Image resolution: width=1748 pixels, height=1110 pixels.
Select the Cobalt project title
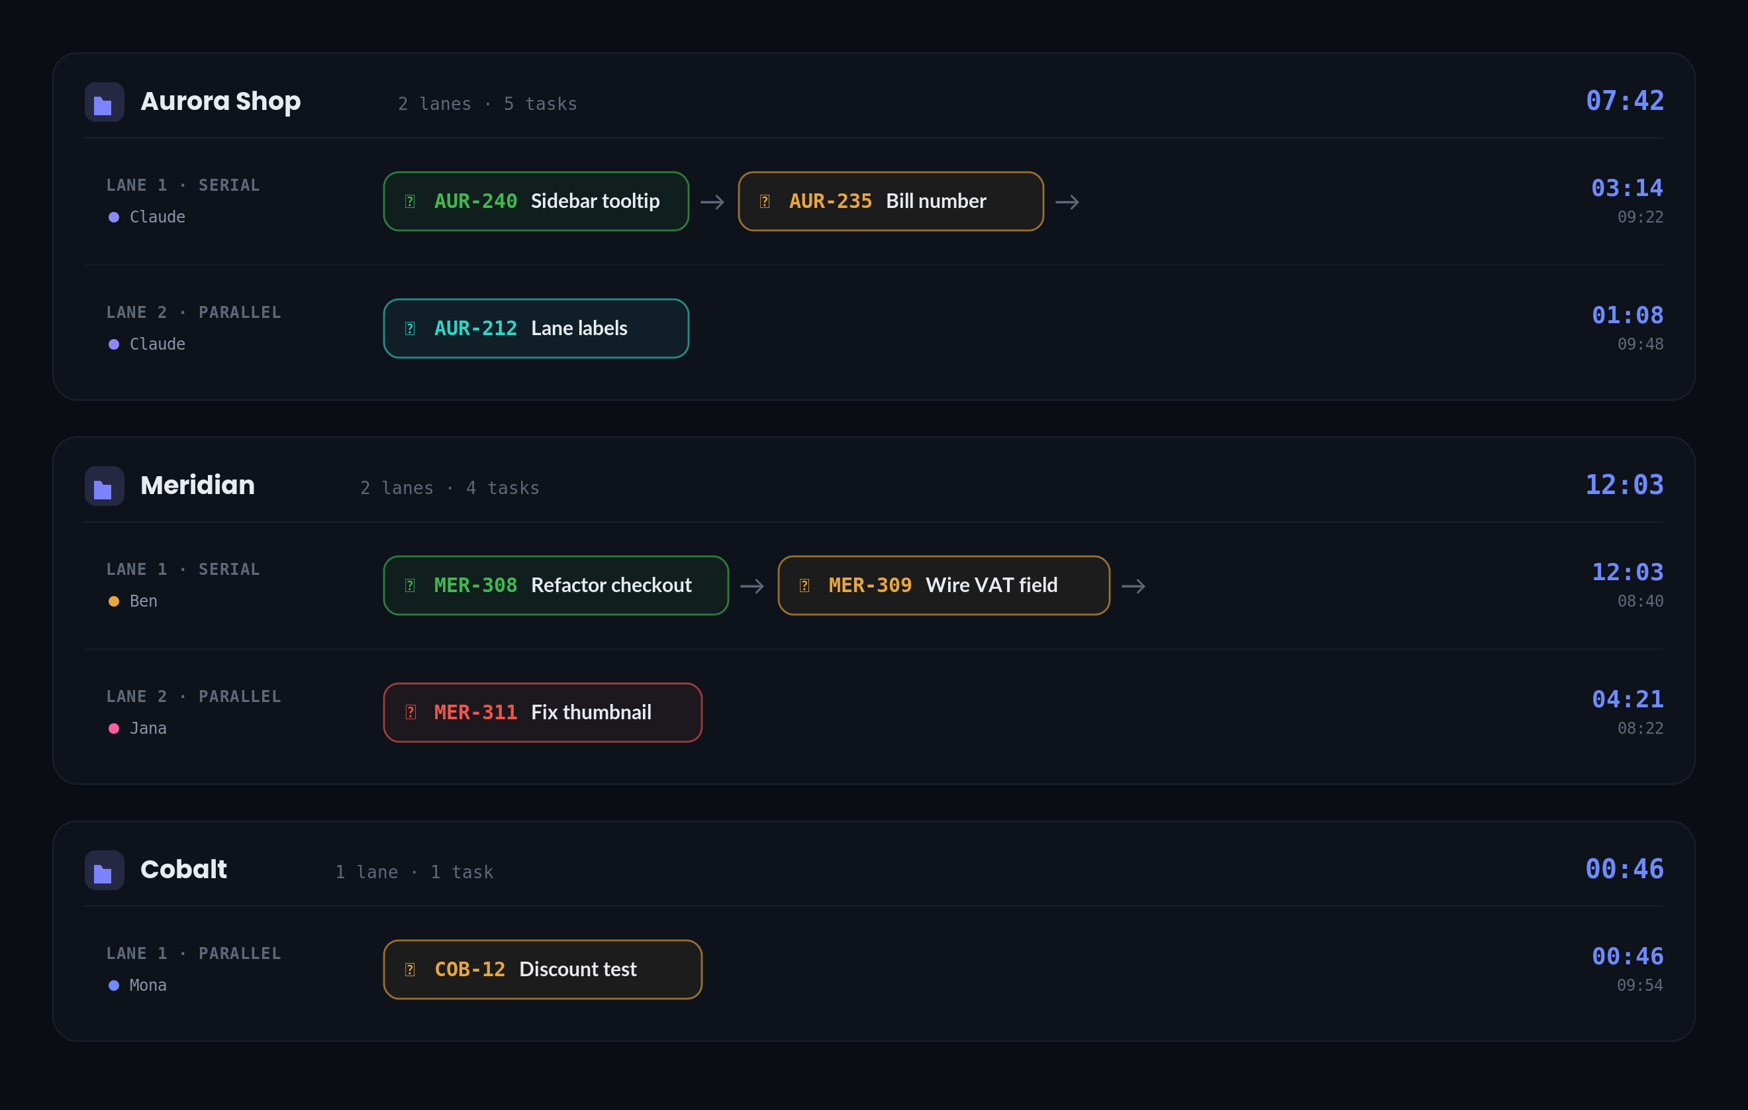[x=183, y=869]
